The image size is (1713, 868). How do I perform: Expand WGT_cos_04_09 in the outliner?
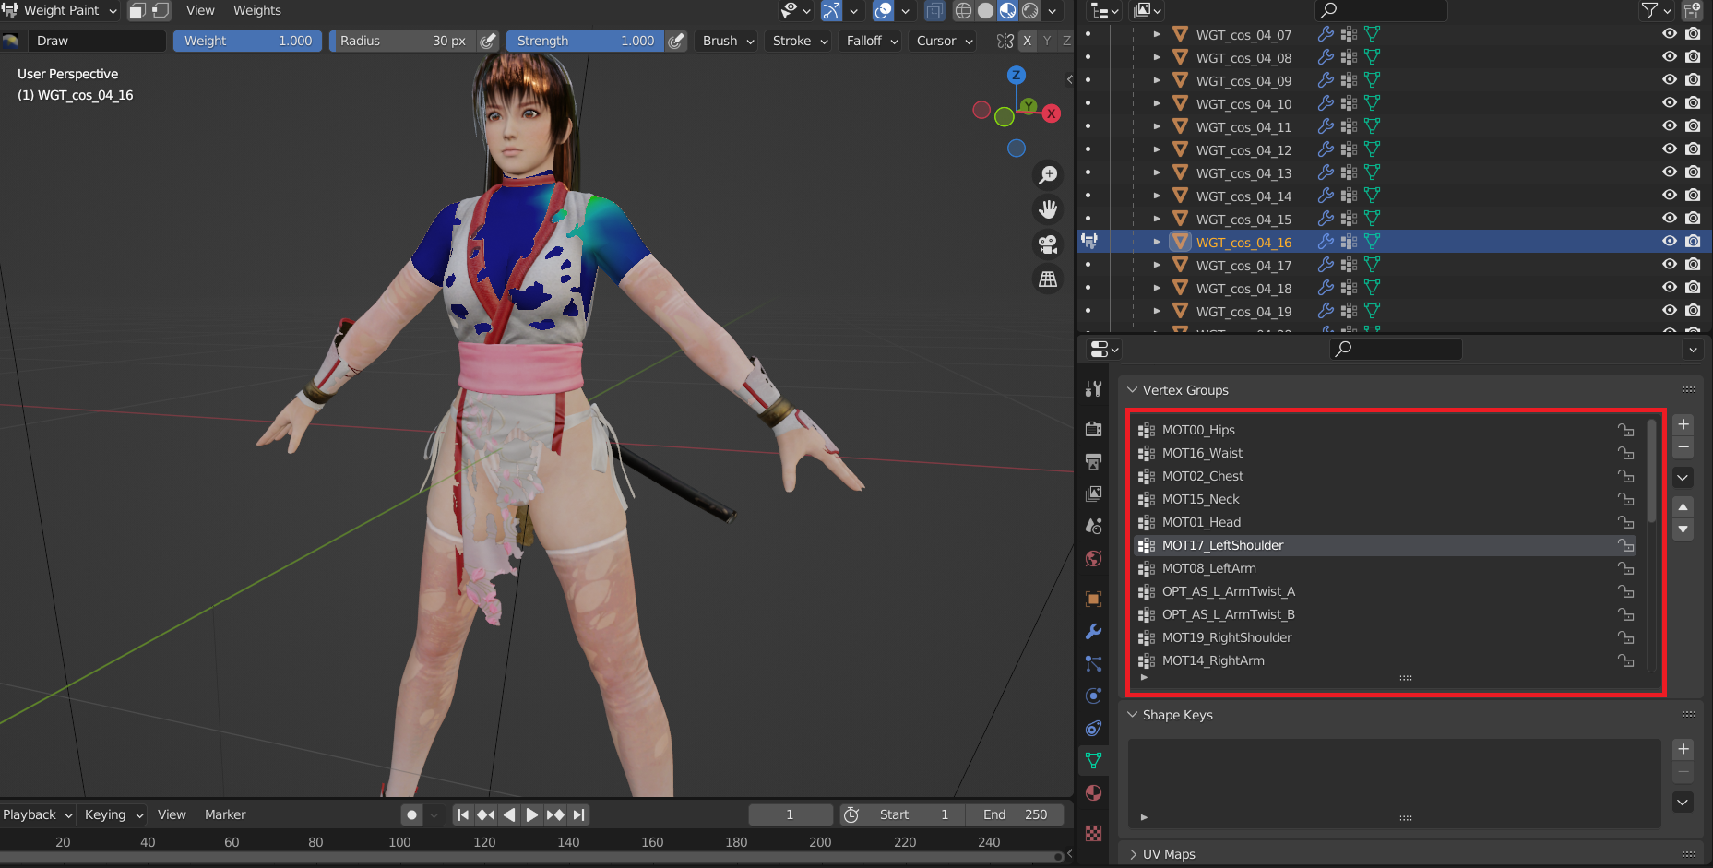coord(1157,80)
